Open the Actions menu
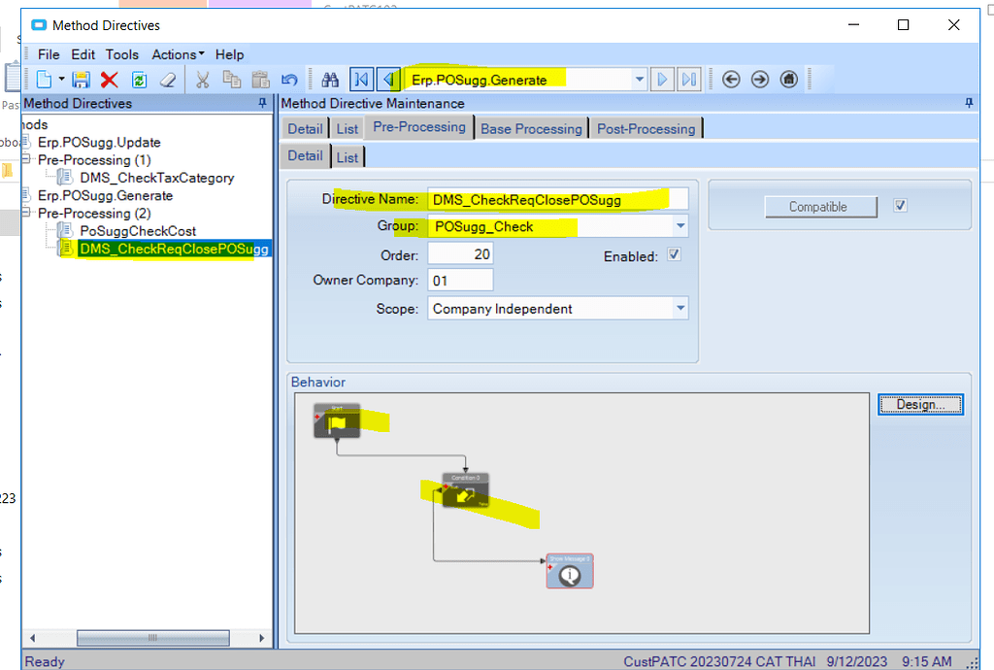This screenshot has height=670, width=994. pos(175,54)
